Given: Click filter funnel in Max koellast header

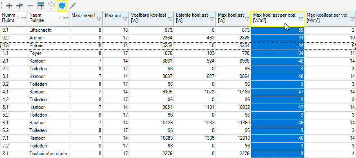Looking at the screenshot, I should 247,19.
